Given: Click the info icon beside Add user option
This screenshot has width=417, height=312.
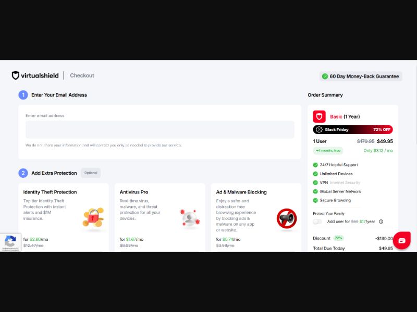Looking at the screenshot, I should coord(381,222).
